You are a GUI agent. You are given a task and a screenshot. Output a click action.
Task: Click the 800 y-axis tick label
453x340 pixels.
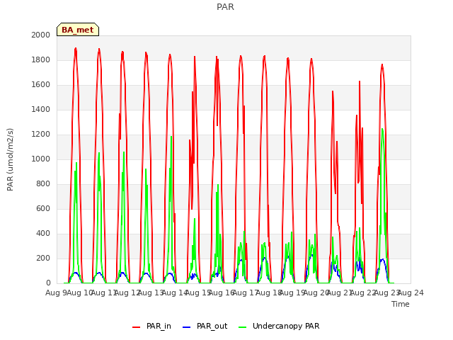pos(43,184)
